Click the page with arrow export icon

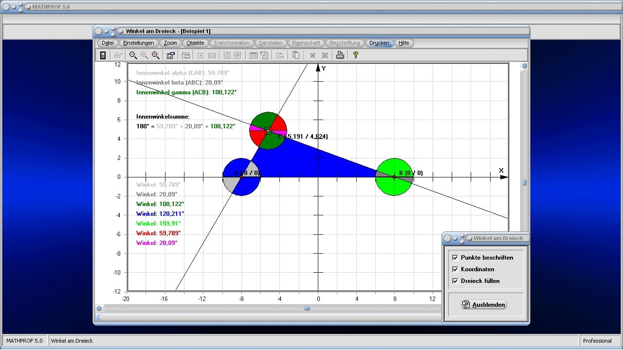[x=280, y=55]
